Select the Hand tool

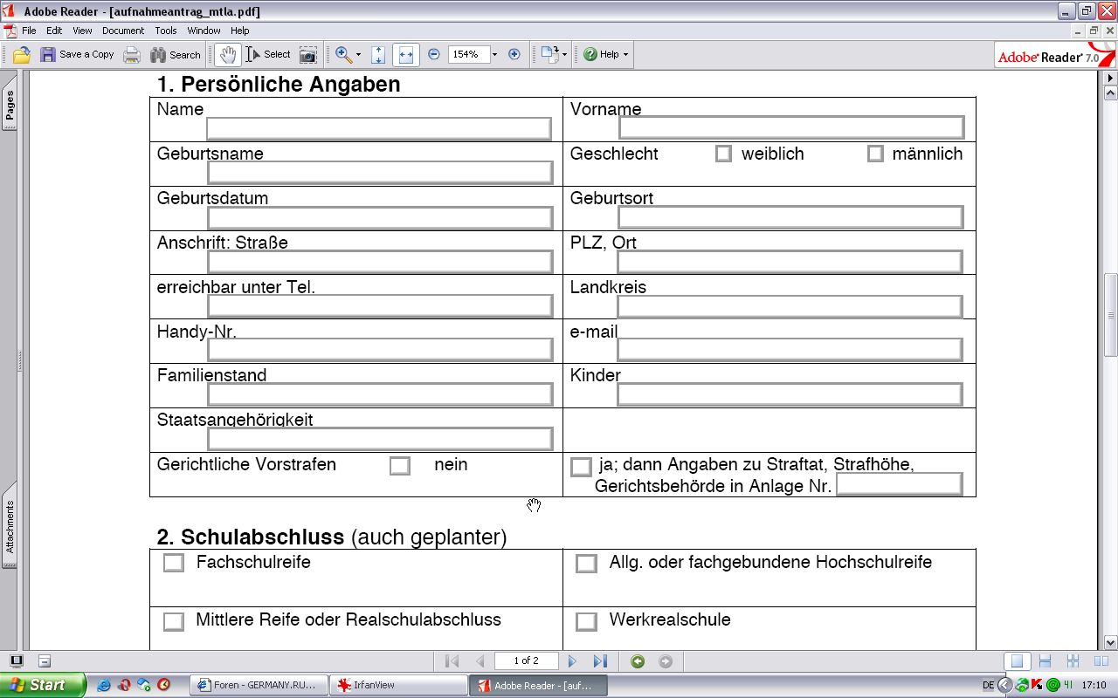[227, 55]
